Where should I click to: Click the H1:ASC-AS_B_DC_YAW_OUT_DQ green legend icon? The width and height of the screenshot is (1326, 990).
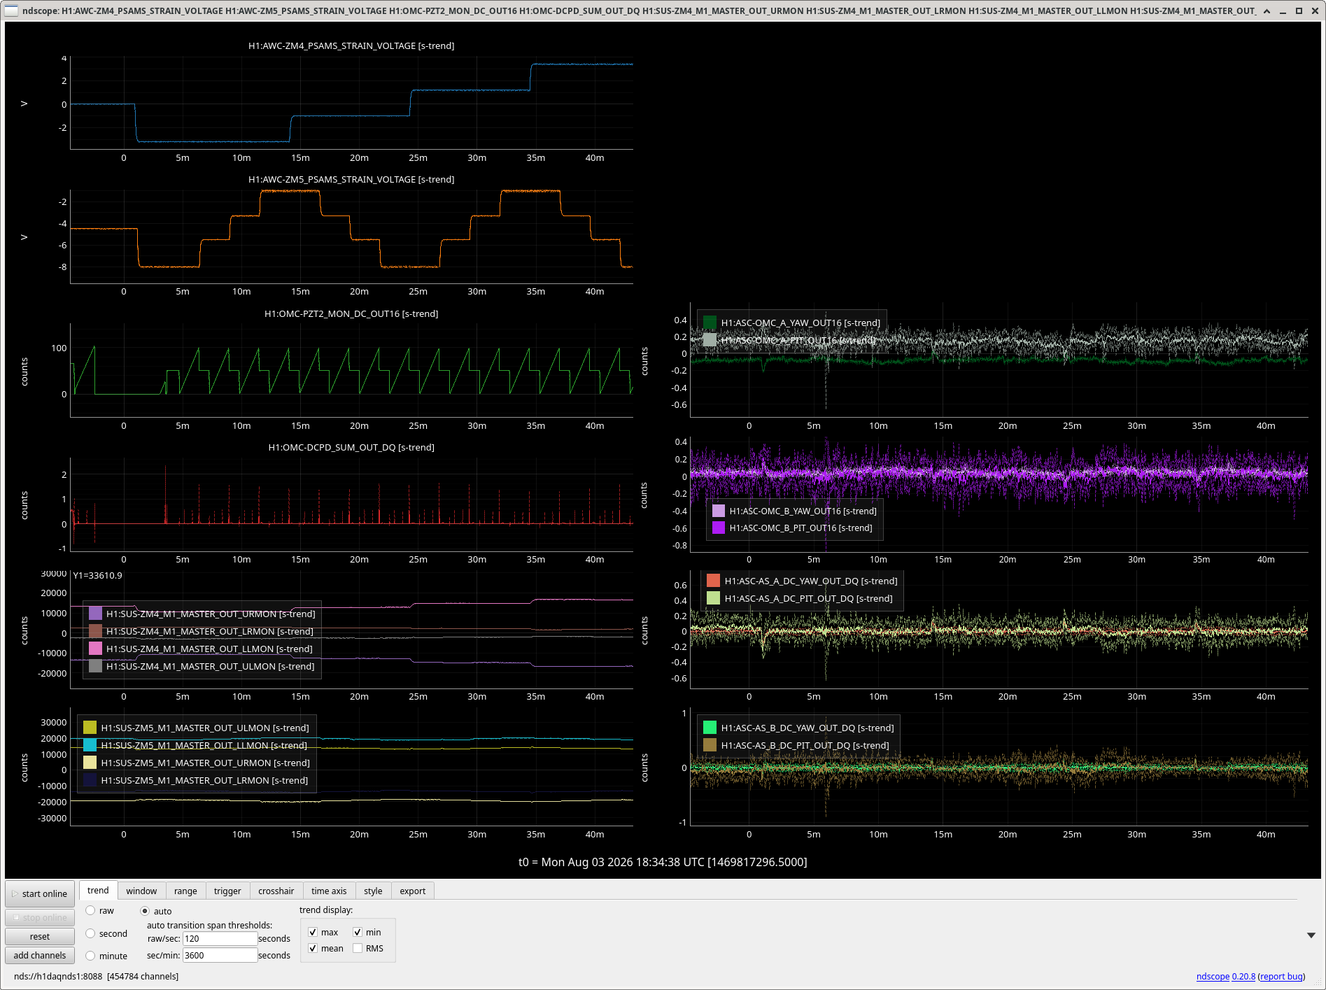coord(710,728)
